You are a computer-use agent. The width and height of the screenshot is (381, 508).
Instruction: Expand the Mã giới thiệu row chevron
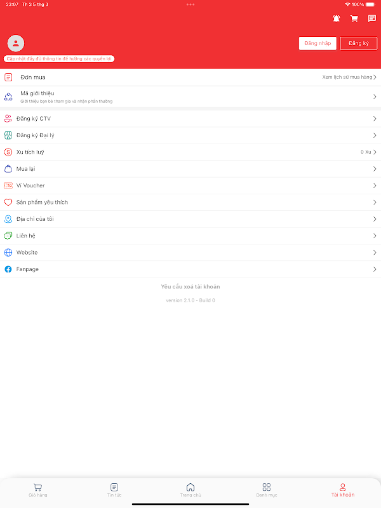pos(375,97)
